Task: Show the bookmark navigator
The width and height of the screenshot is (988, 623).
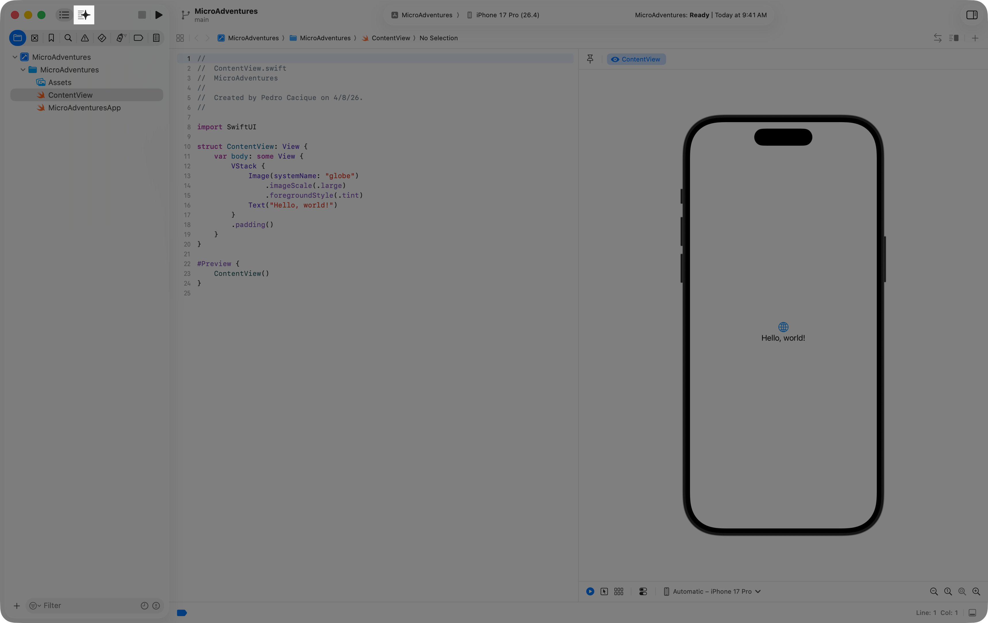Action: click(51, 38)
